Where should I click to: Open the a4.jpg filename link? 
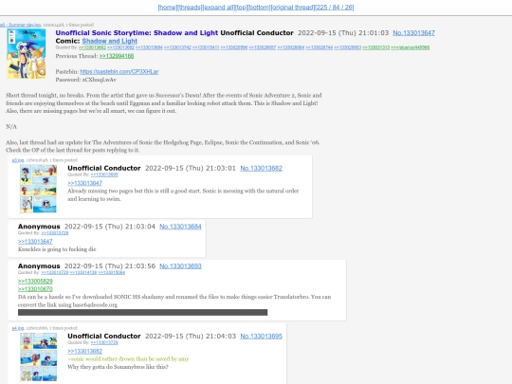coord(18,328)
